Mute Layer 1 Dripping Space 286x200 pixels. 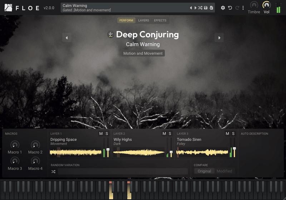pyautogui.click(x=101, y=134)
